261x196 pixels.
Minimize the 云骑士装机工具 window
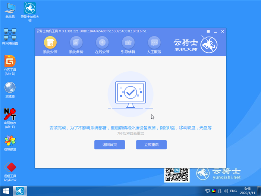(x=216, y=32)
